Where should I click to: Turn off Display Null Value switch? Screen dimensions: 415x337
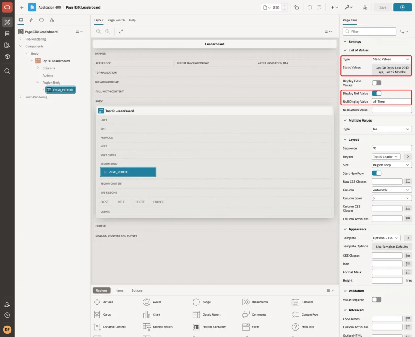tap(376, 94)
